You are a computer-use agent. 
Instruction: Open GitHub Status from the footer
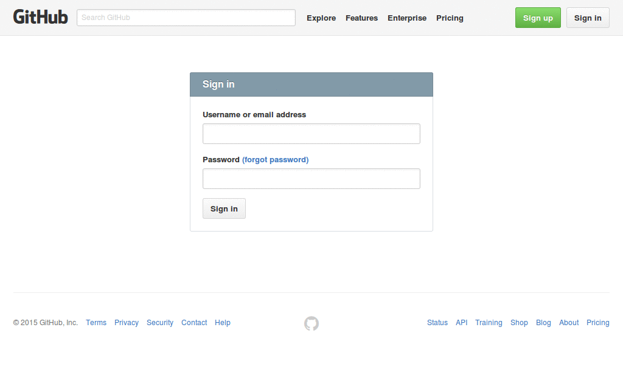pyautogui.click(x=437, y=323)
